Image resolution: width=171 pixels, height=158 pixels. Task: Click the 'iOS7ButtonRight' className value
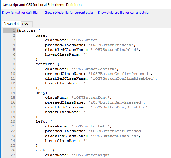[x=92, y=155]
